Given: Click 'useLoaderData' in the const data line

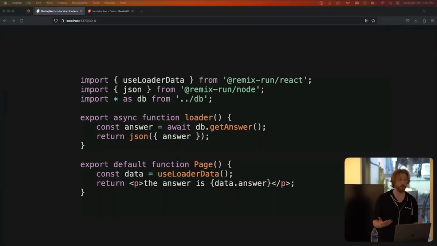Looking at the screenshot, I should [188, 174].
